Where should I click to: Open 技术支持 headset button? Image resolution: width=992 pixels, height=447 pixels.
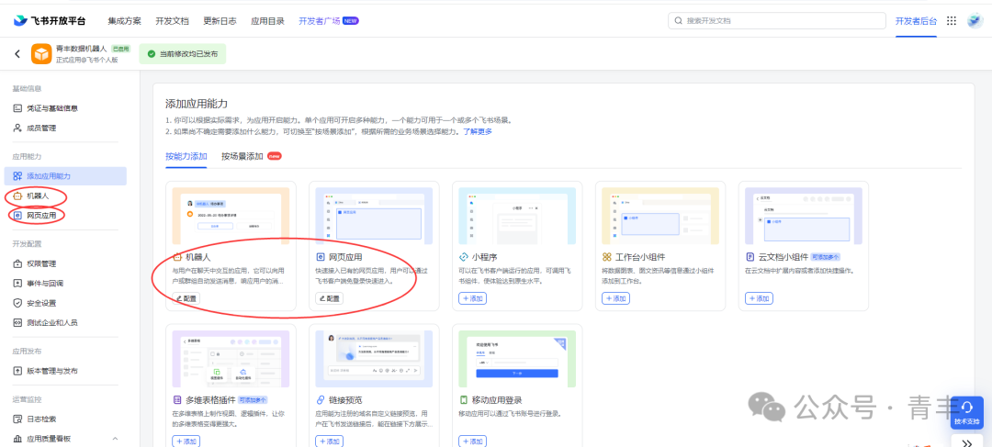[966, 412]
